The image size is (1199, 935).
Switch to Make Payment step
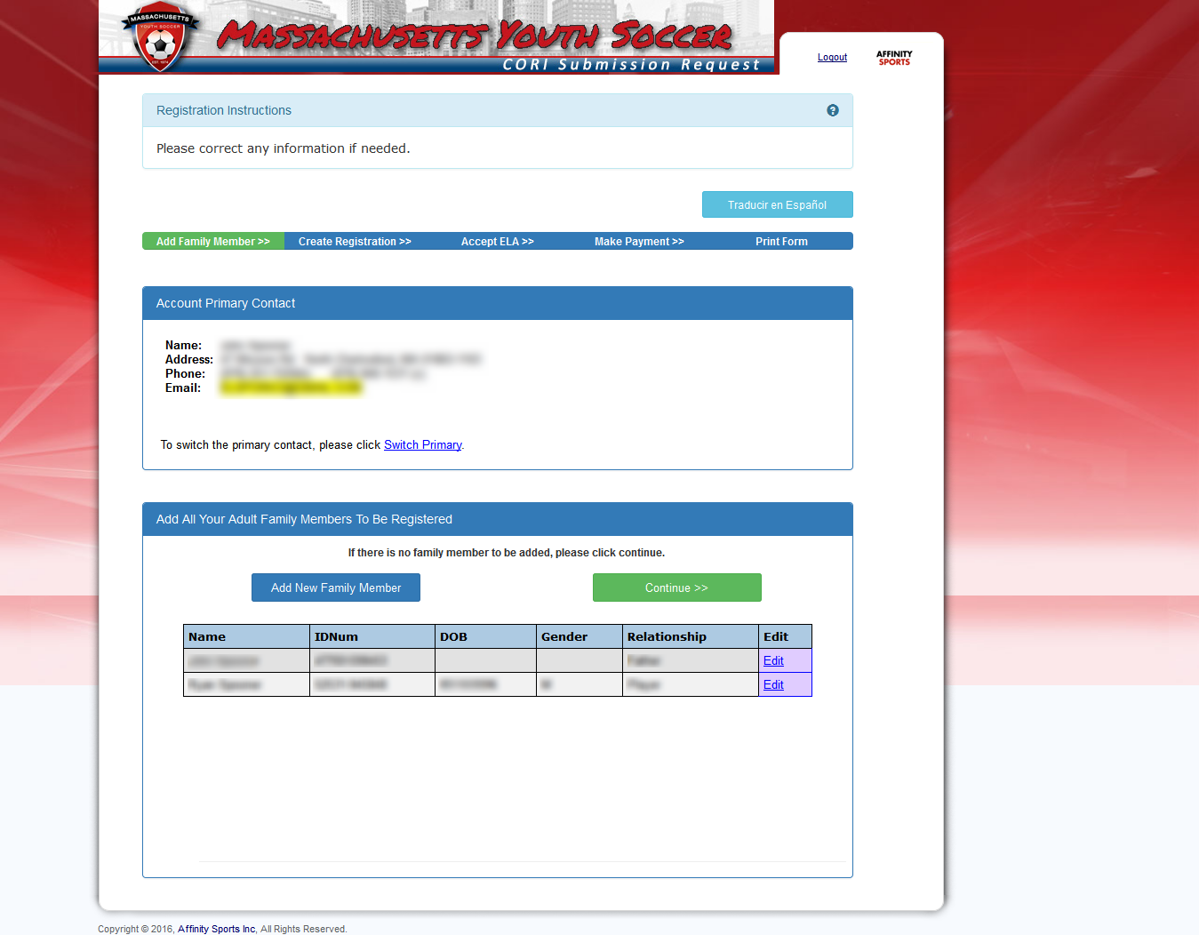[x=639, y=241]
